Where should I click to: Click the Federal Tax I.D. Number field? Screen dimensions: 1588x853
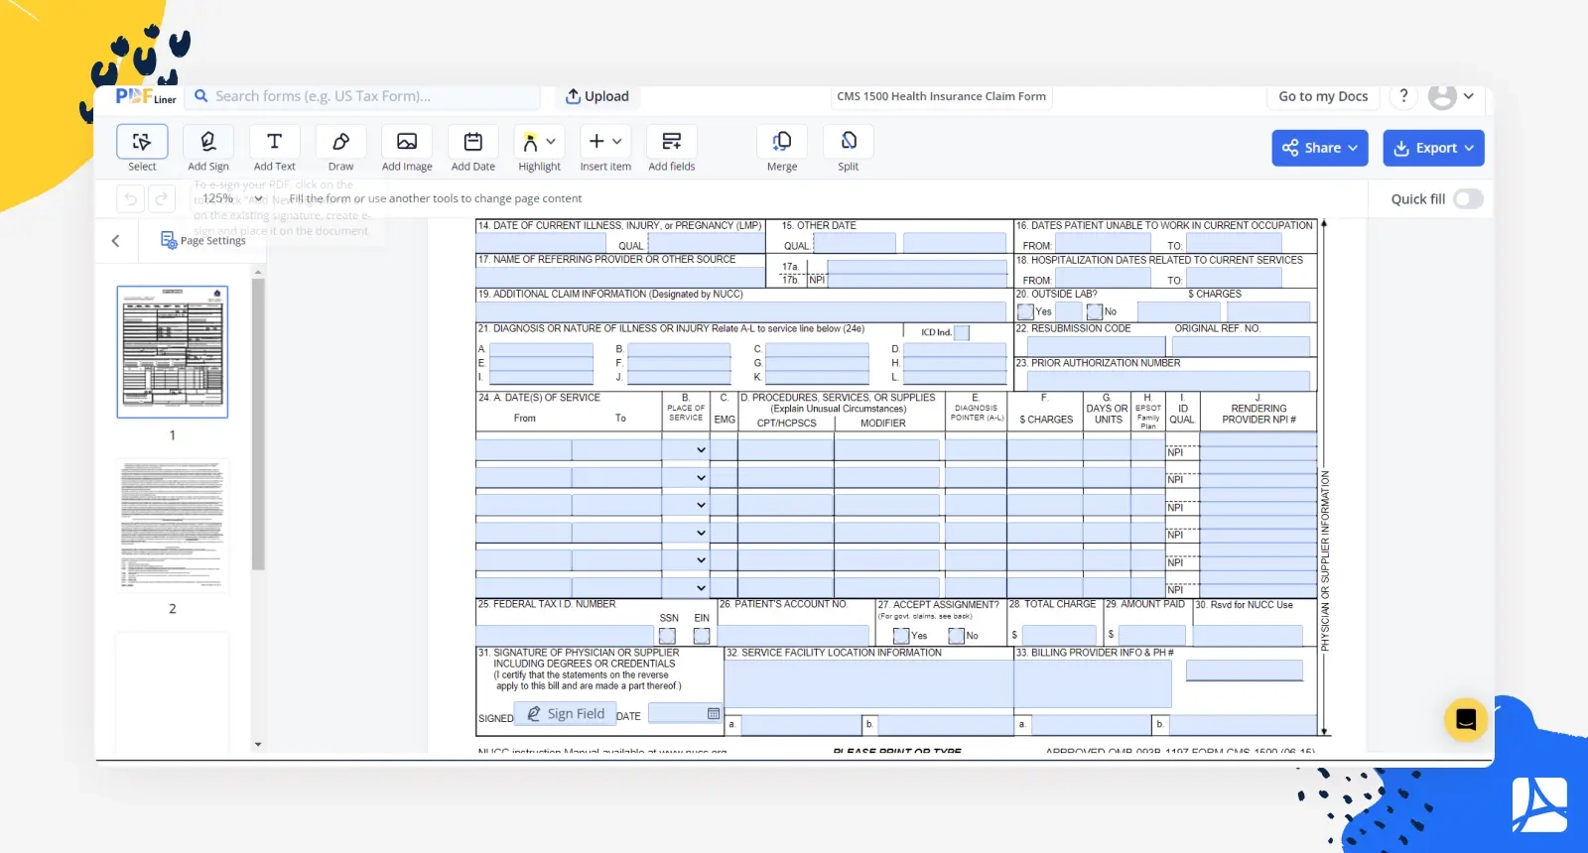click(564, 635)
